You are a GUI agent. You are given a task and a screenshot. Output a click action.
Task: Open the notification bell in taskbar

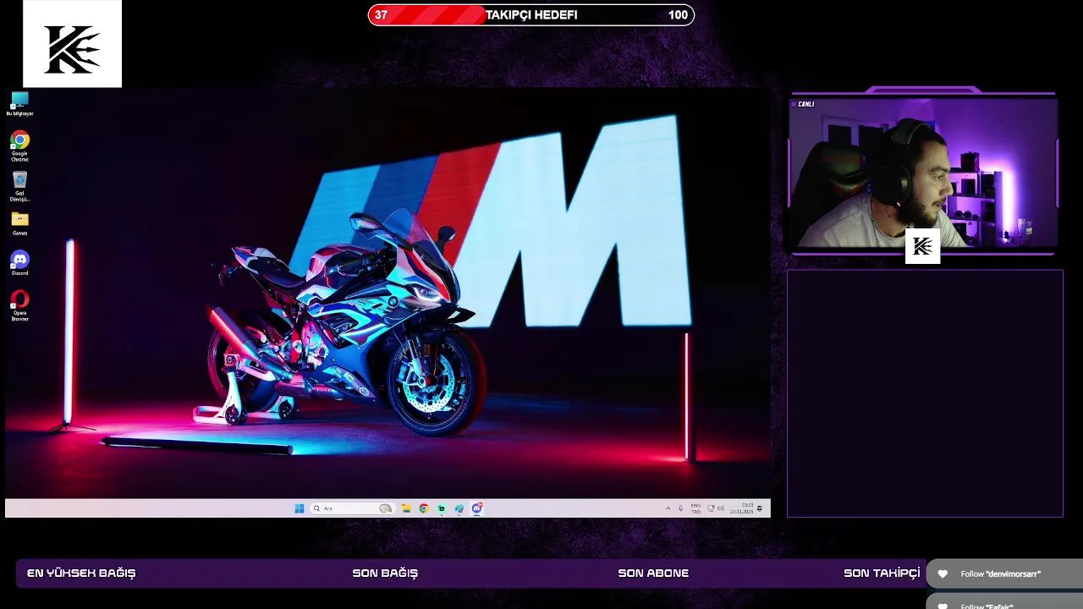[760, 508]
